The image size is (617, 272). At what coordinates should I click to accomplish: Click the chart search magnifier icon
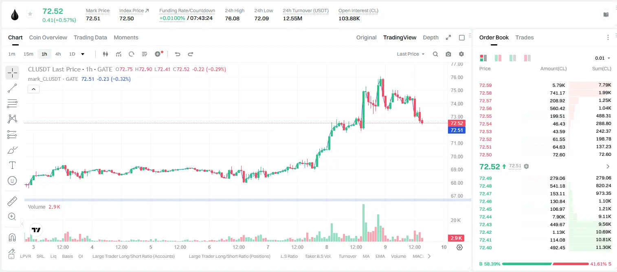tap(435, 54)
